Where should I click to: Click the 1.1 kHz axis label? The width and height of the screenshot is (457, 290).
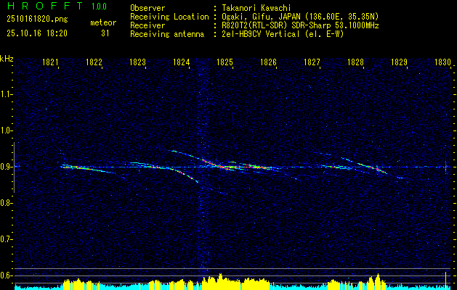coord(6,94)
